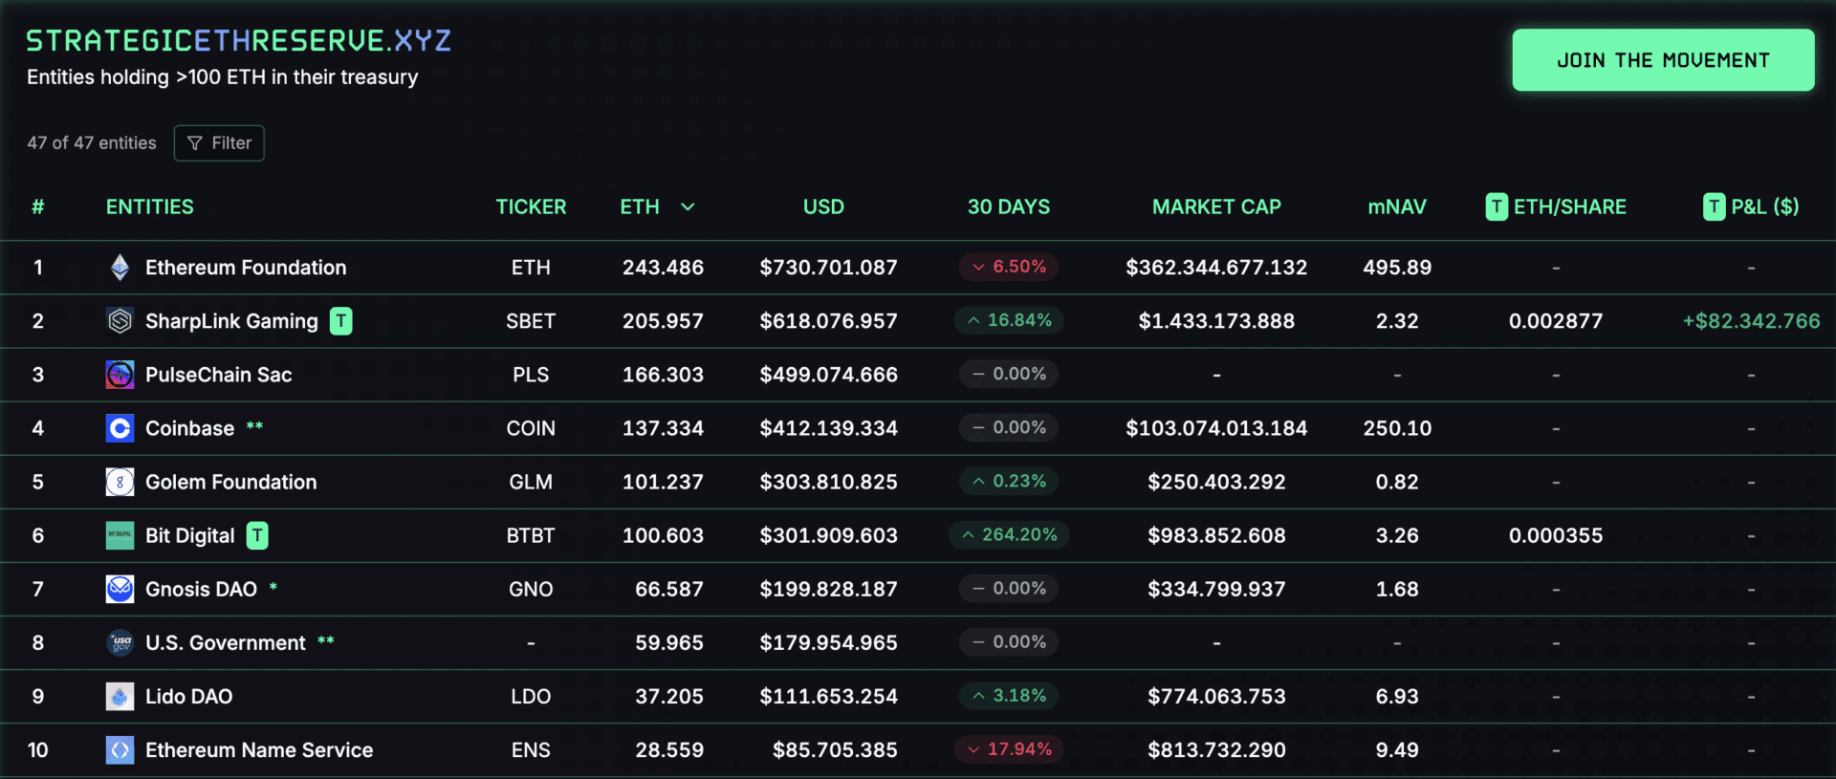Screen dimensions: 1836x779
Task: Click the up arrow in 3.18% badge
Action: (978, 695)
